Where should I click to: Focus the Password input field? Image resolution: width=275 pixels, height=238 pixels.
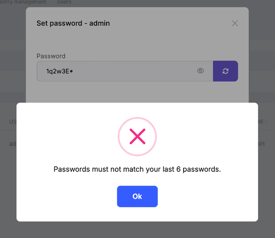(120, 71)
